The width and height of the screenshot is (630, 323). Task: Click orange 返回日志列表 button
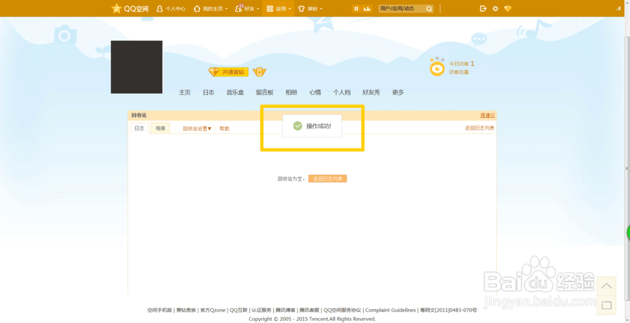328,179
